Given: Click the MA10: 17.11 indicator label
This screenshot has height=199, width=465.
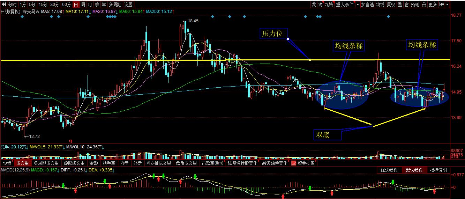Looking at the screenshot, I should tap(78, 12).
